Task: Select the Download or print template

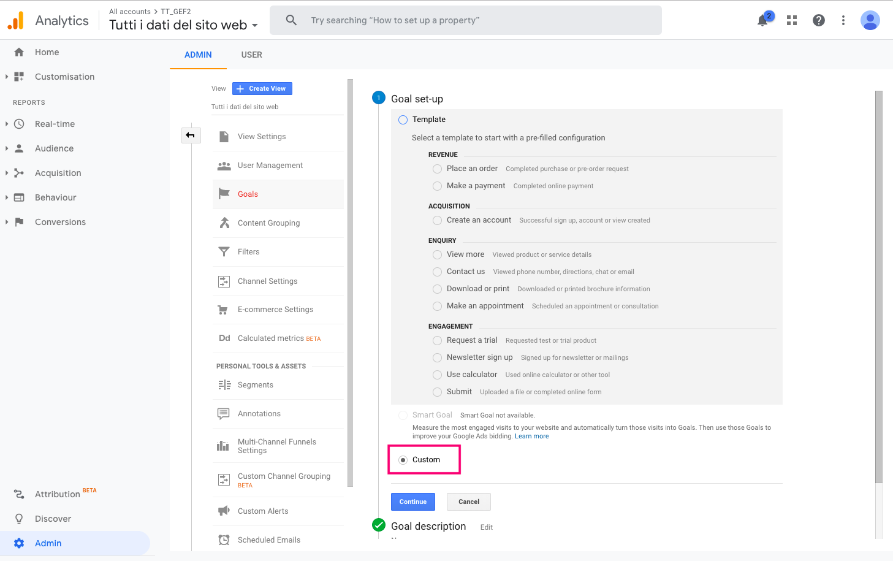Action: pos(437,289)
